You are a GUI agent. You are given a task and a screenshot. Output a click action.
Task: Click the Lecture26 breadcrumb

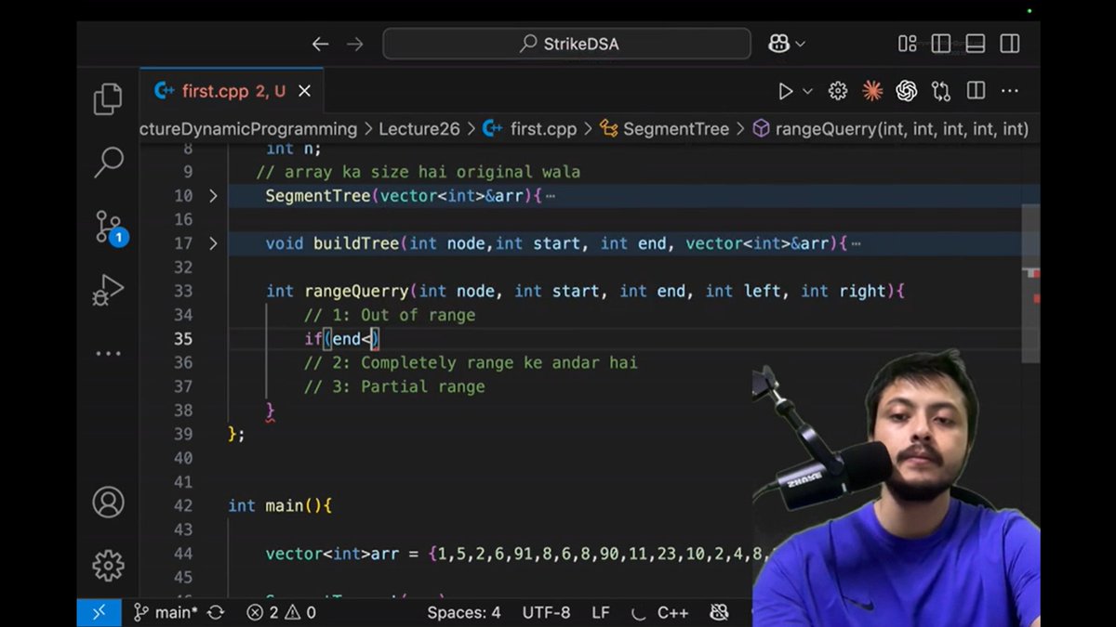[x=419, y=129]
